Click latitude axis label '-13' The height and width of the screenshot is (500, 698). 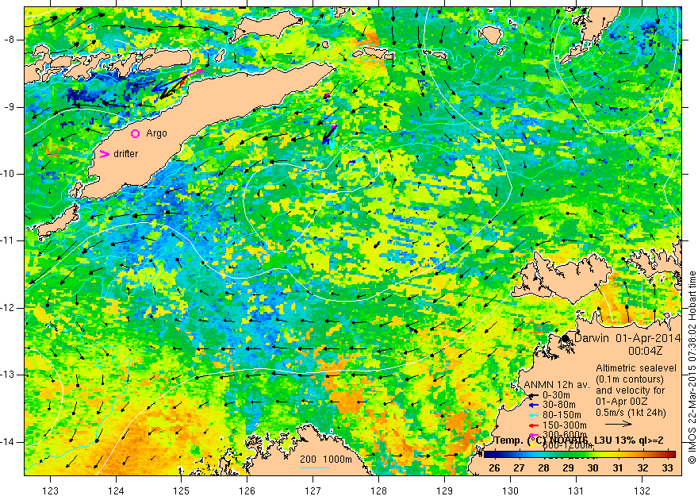(x=9, y=375)
